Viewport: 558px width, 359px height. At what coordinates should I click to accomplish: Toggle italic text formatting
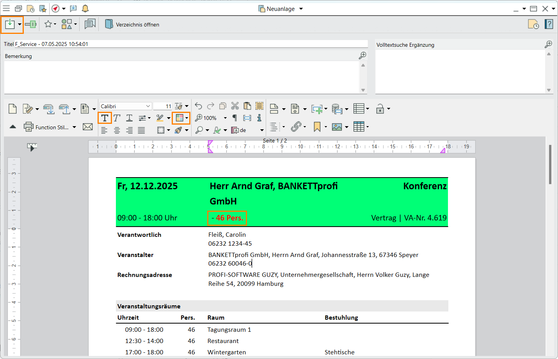tap(117, 118)
